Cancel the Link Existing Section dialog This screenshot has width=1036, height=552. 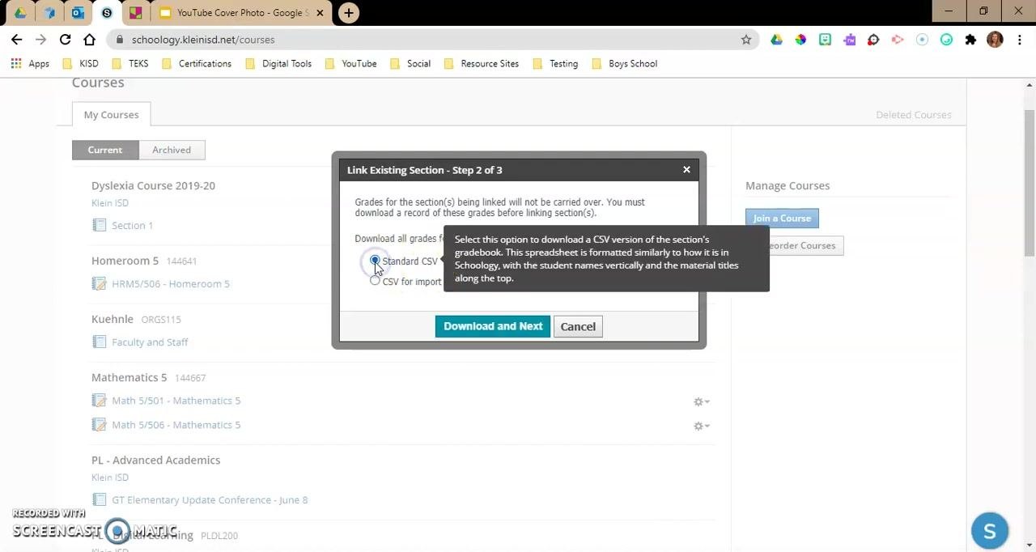(x=578, y=326)
